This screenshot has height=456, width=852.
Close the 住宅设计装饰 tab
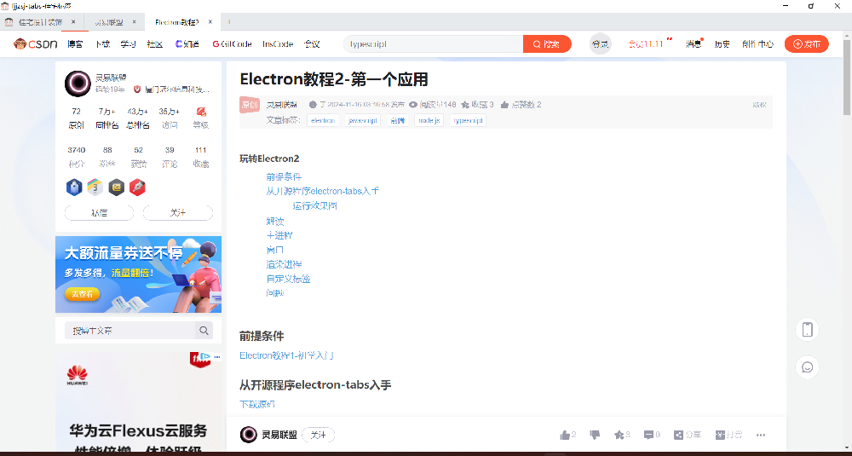[72, 22]
